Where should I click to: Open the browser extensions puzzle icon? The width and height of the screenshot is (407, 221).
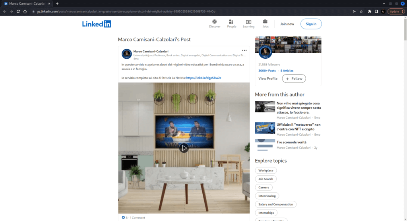point(369,12)
